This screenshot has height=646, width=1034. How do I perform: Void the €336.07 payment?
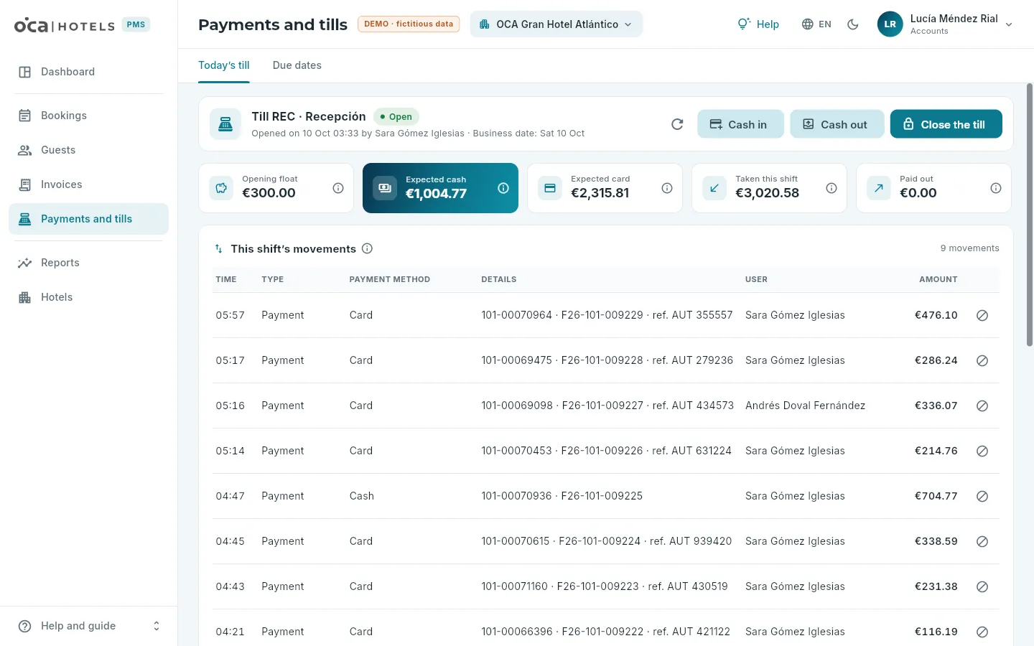pyautogui.click(x=982, y=406)
